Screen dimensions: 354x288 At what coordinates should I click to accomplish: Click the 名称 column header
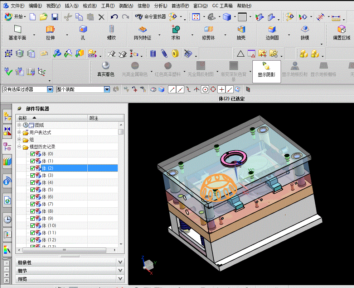tap(23, 118)
